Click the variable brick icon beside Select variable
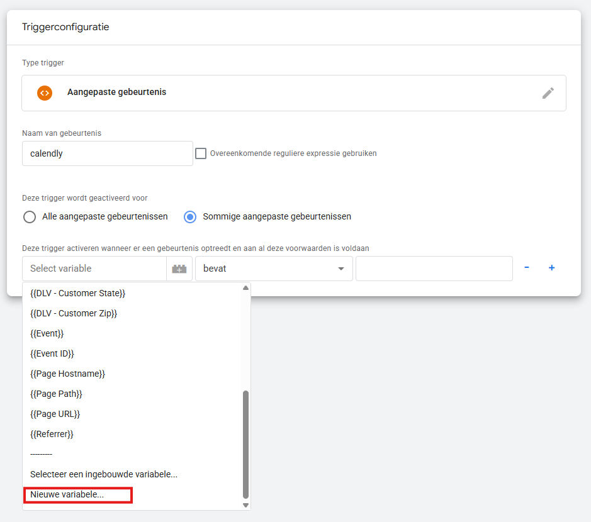The image size is (591, 522). coord(179,269)
